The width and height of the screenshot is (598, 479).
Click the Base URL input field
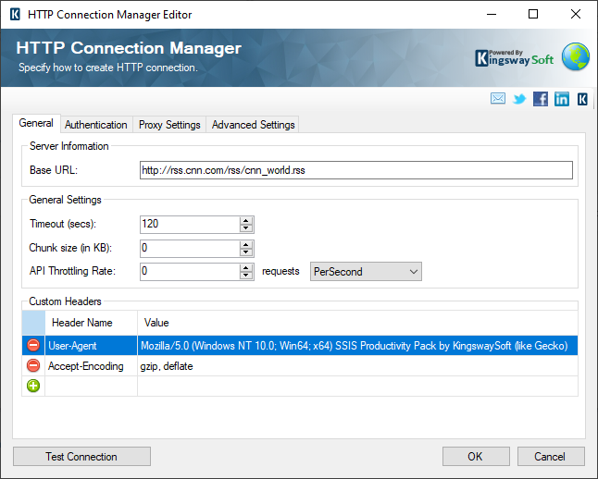[x=356, y=170]
